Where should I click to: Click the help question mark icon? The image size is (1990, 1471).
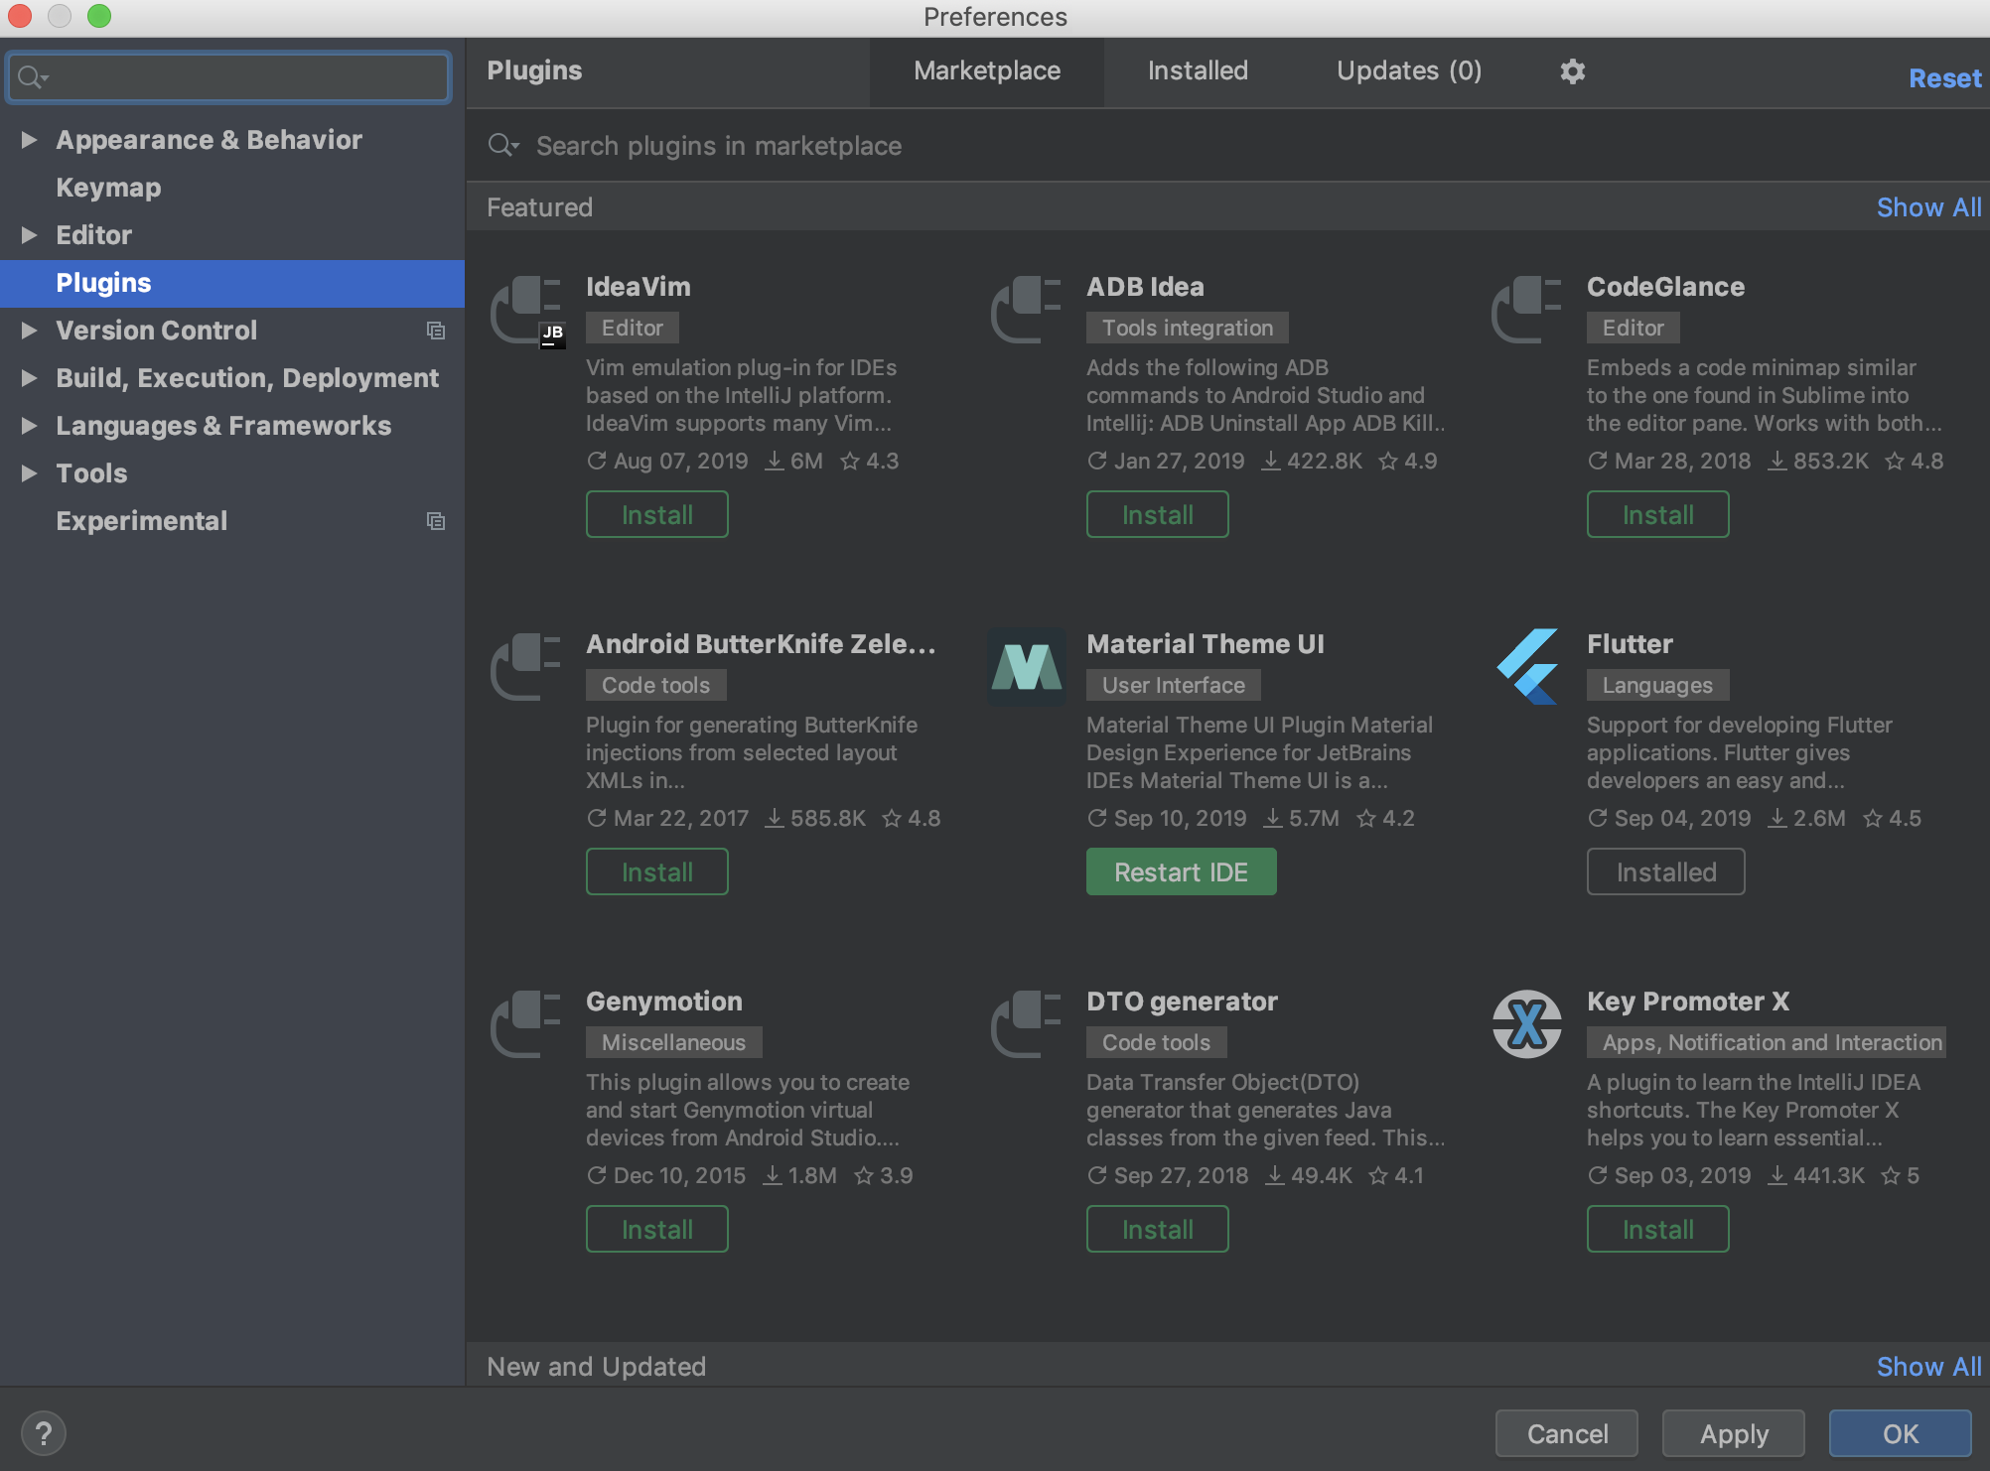pyautogui.click(x=43, y=1432)
